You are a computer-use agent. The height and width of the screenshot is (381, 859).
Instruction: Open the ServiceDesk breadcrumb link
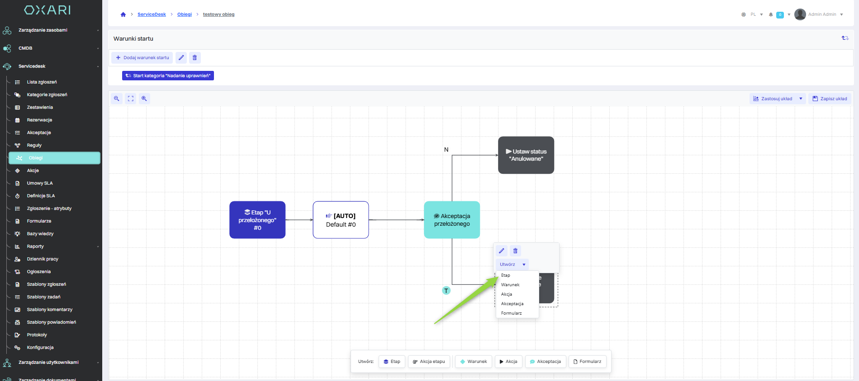click(x=152, y=14)
